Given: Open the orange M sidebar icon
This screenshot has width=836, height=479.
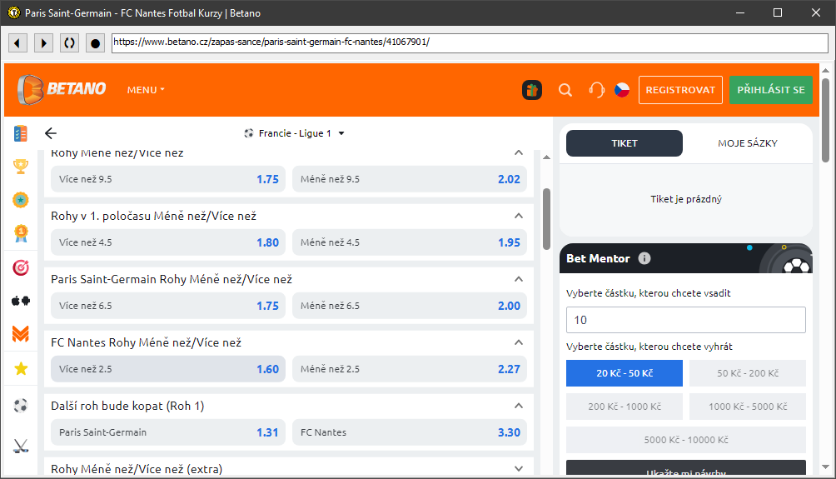Looking at the screenshot, I should (20, 334).
